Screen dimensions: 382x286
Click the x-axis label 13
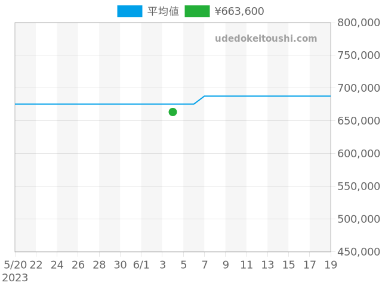point(267,265)
